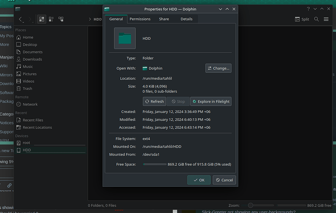Screen dimensions: 336x213
Task: Click the Properties dialog titlebar icon
Action: (x=107, y=9)
